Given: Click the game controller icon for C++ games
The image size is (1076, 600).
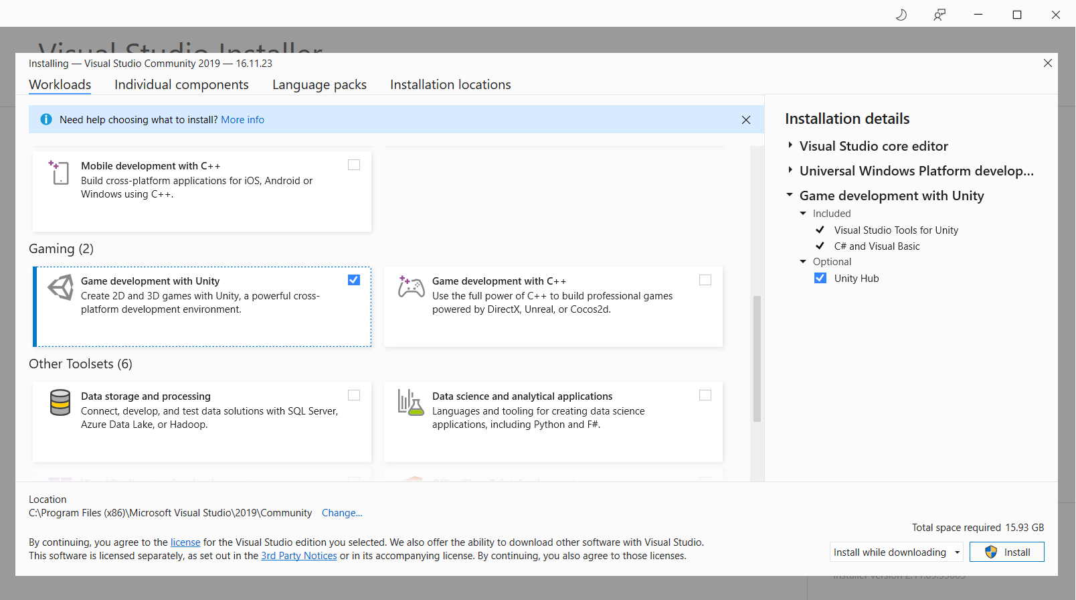Looking at the screenshot, I should (411, 287).
